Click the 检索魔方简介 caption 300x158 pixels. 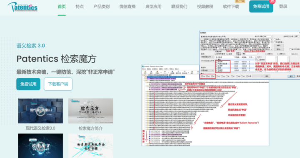pyautogui.click(x=90, y=128)
